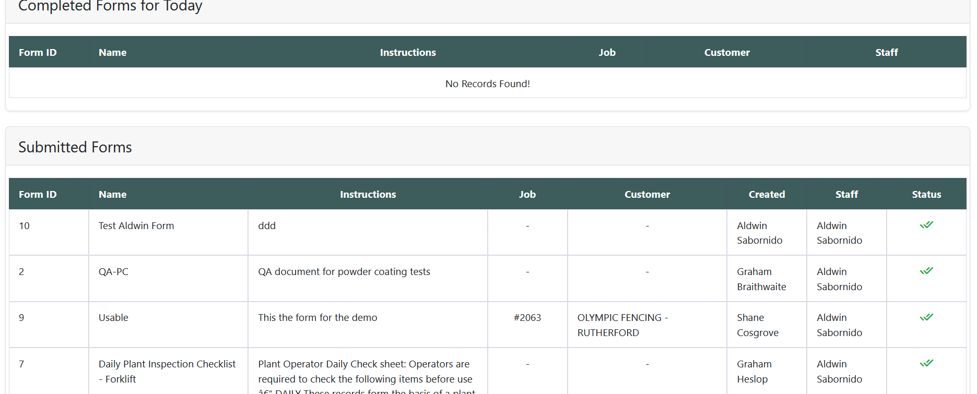Screen dimensions: 977x394
Task: Click Staff header in Completed Forms table
Action: (886, 52)
